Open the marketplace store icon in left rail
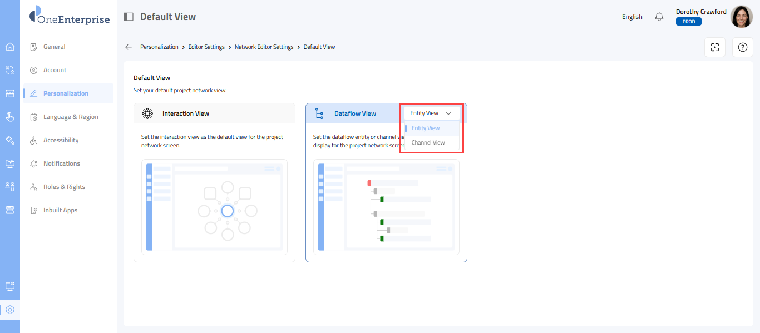Image resolution: width=760 pixels, height=333 pixels. [9, 93]
